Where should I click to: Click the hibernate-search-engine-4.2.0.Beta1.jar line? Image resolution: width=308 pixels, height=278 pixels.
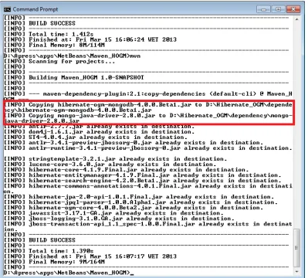(143, 181)
